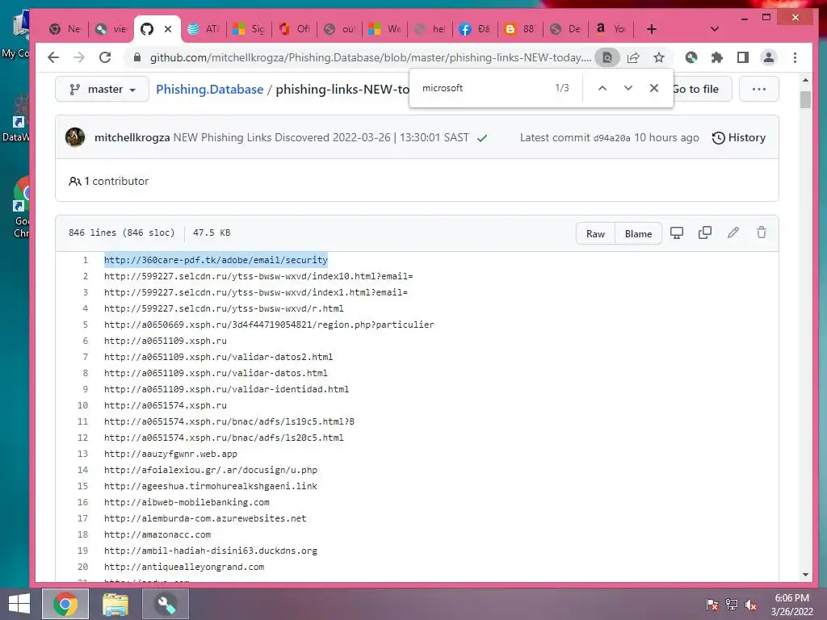Select line number 10

(82, 405)
